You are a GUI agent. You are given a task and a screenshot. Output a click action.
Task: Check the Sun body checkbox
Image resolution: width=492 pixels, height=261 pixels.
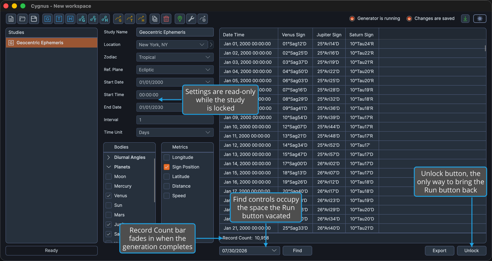coord(109,205)
